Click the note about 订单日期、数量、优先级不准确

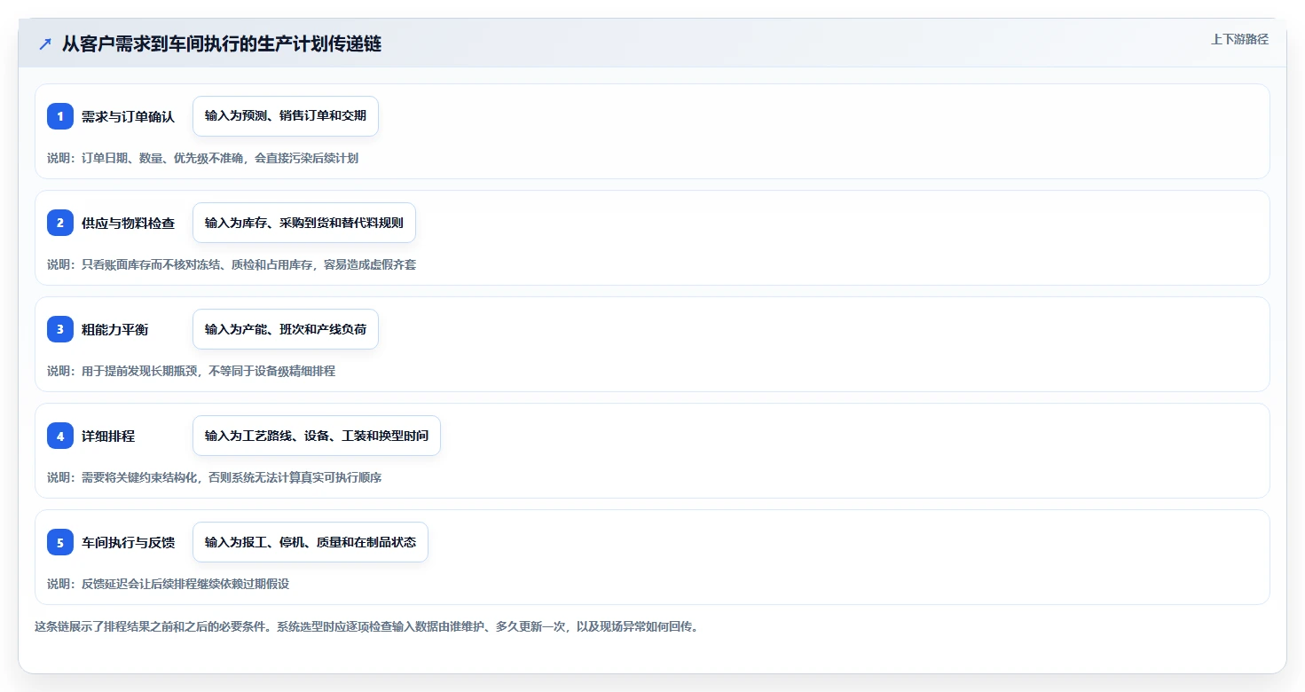[202, 158]
